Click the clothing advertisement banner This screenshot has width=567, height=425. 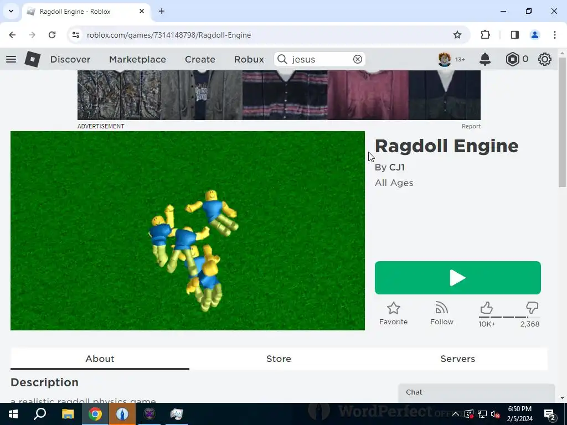(x=279, y=95)
